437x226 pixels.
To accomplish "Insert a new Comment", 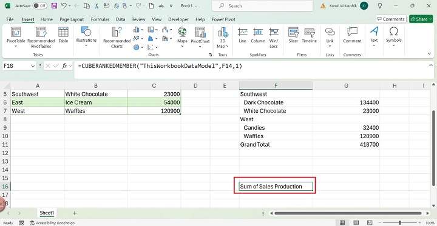I will click(x=352, y=35).
